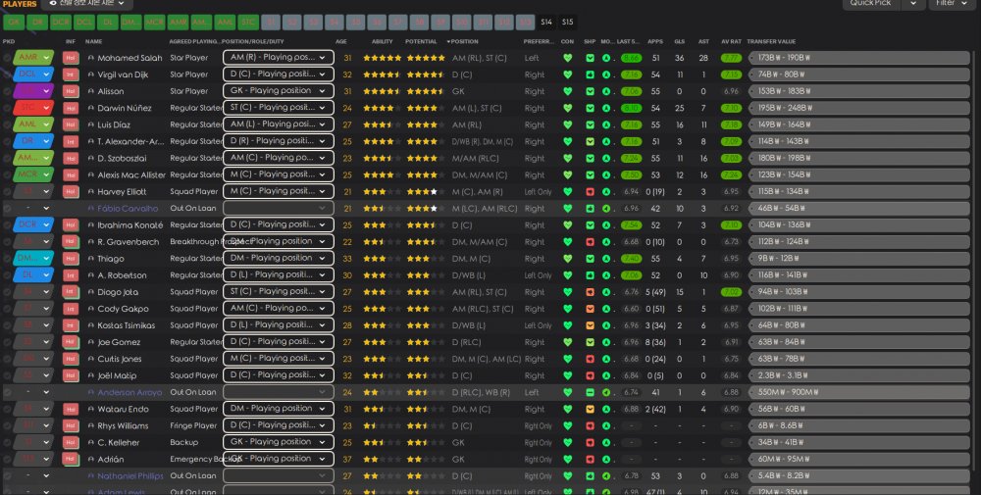
Task: Click the info badge next to Joe Gomez
Action: coord(70,342)
